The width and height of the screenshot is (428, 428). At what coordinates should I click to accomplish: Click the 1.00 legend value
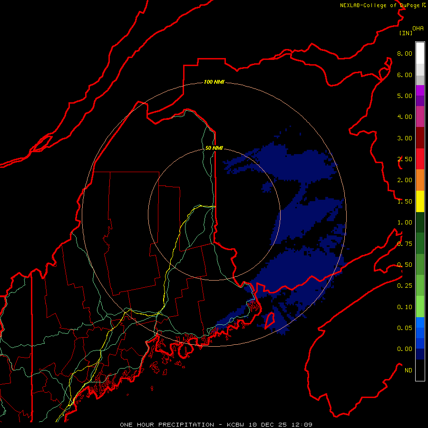pos(405,223)
